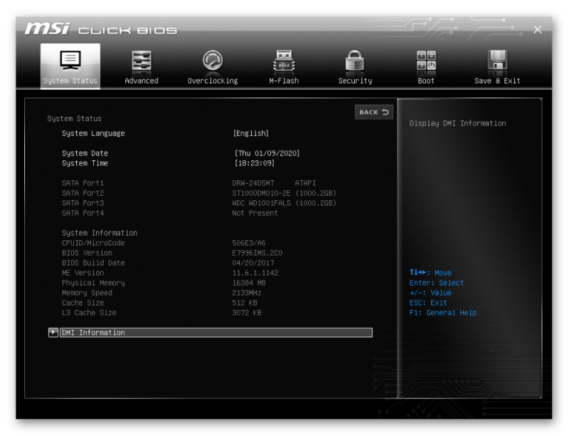The width and height of the screenshot is (569, 436).
Task: Click the Display DMI Information help text
Action: (x=457, y=123)
